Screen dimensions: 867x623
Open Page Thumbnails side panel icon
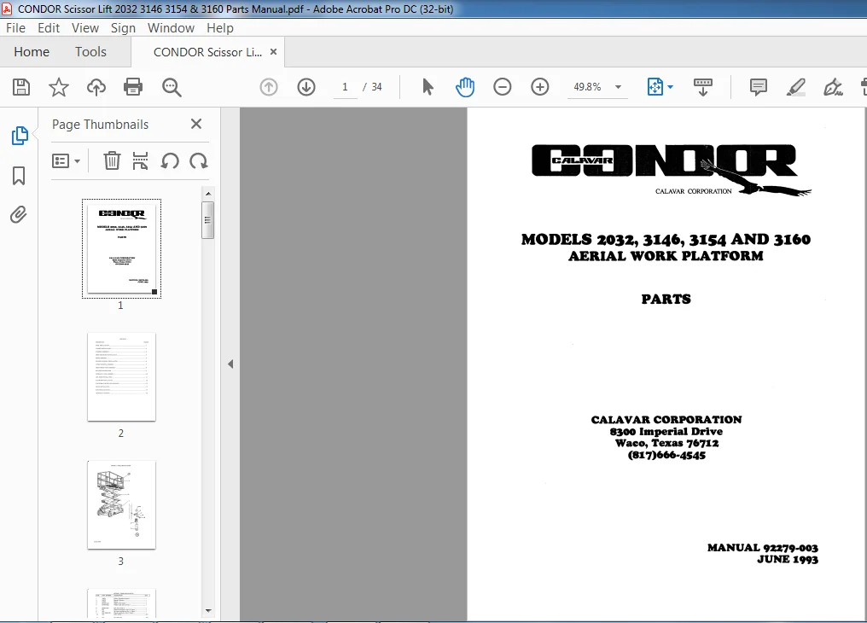(20, 136)
